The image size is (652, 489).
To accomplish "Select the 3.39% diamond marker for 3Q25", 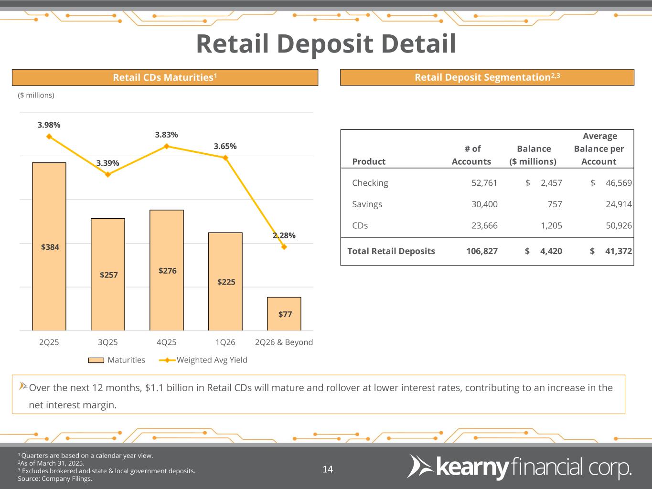I will (x=108, y=174).
